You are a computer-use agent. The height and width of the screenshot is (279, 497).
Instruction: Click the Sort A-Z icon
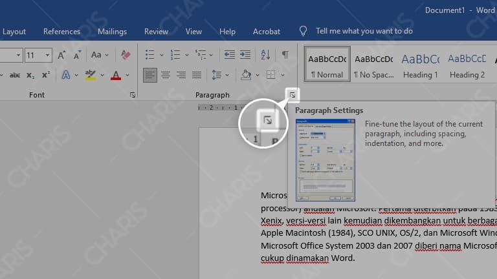[265, 55]
